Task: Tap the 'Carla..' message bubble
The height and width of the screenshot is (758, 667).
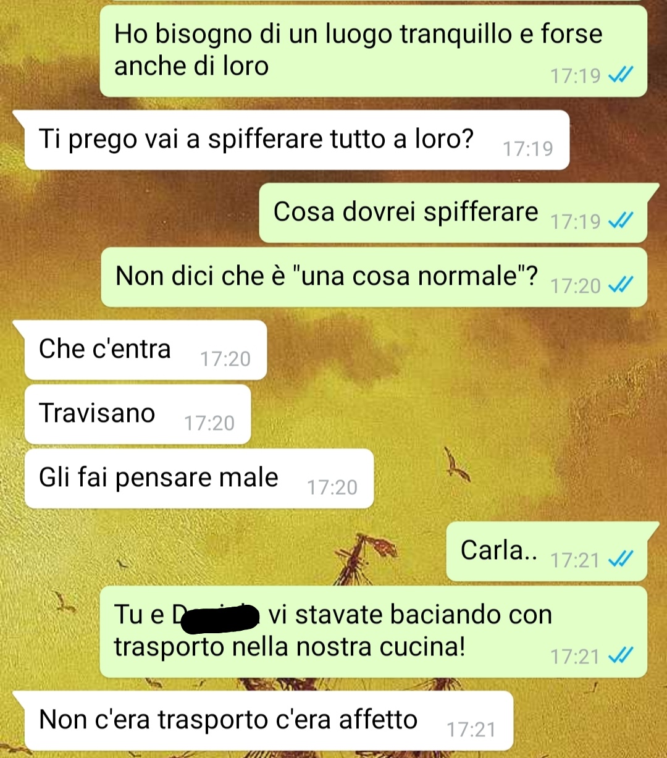Action: click(547, 551)
